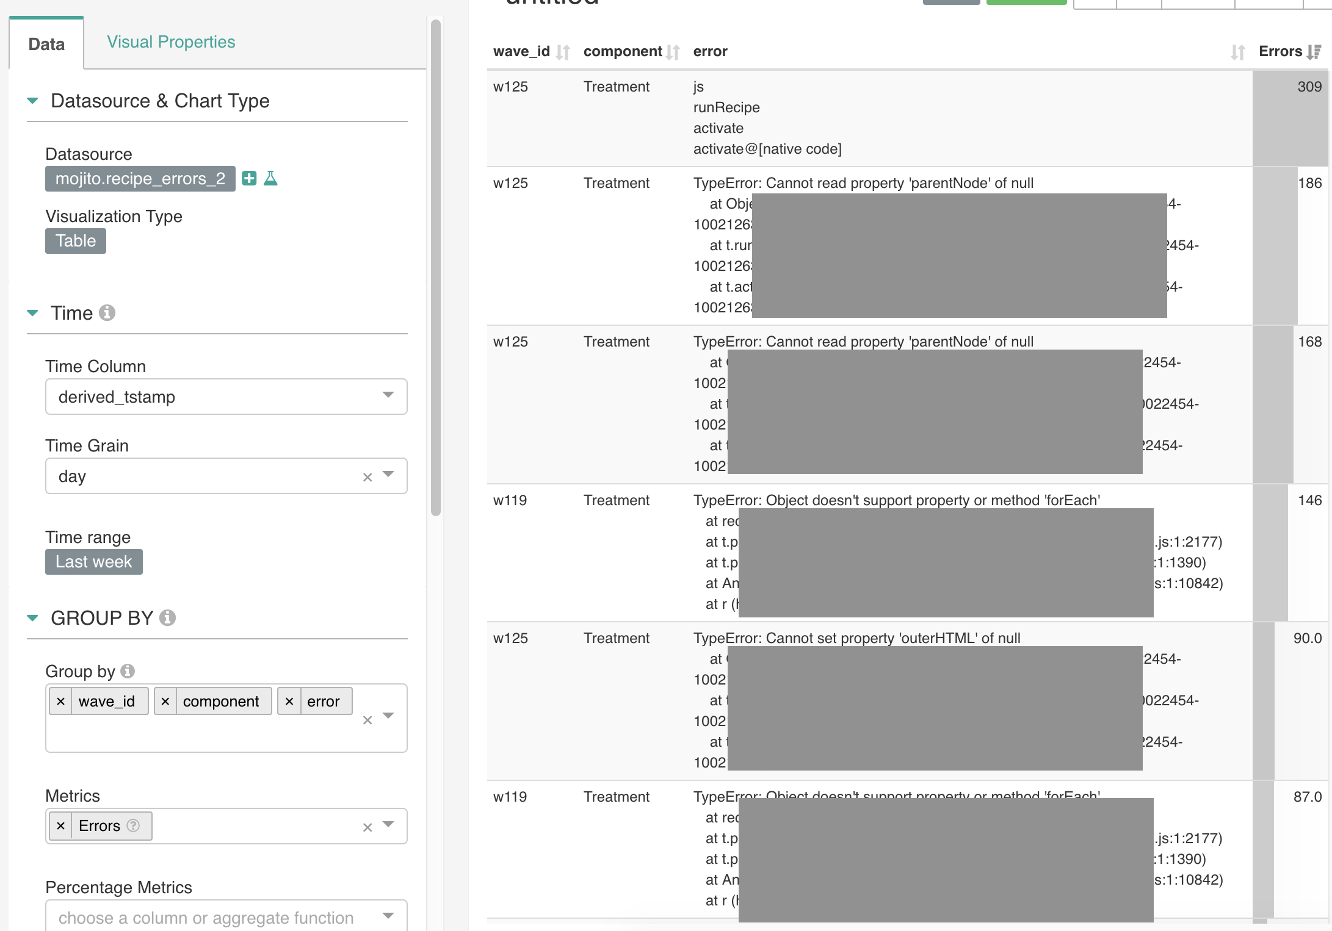
Task: Toggle sorting on the wave_id column
Action: click(x=563, y=51)
